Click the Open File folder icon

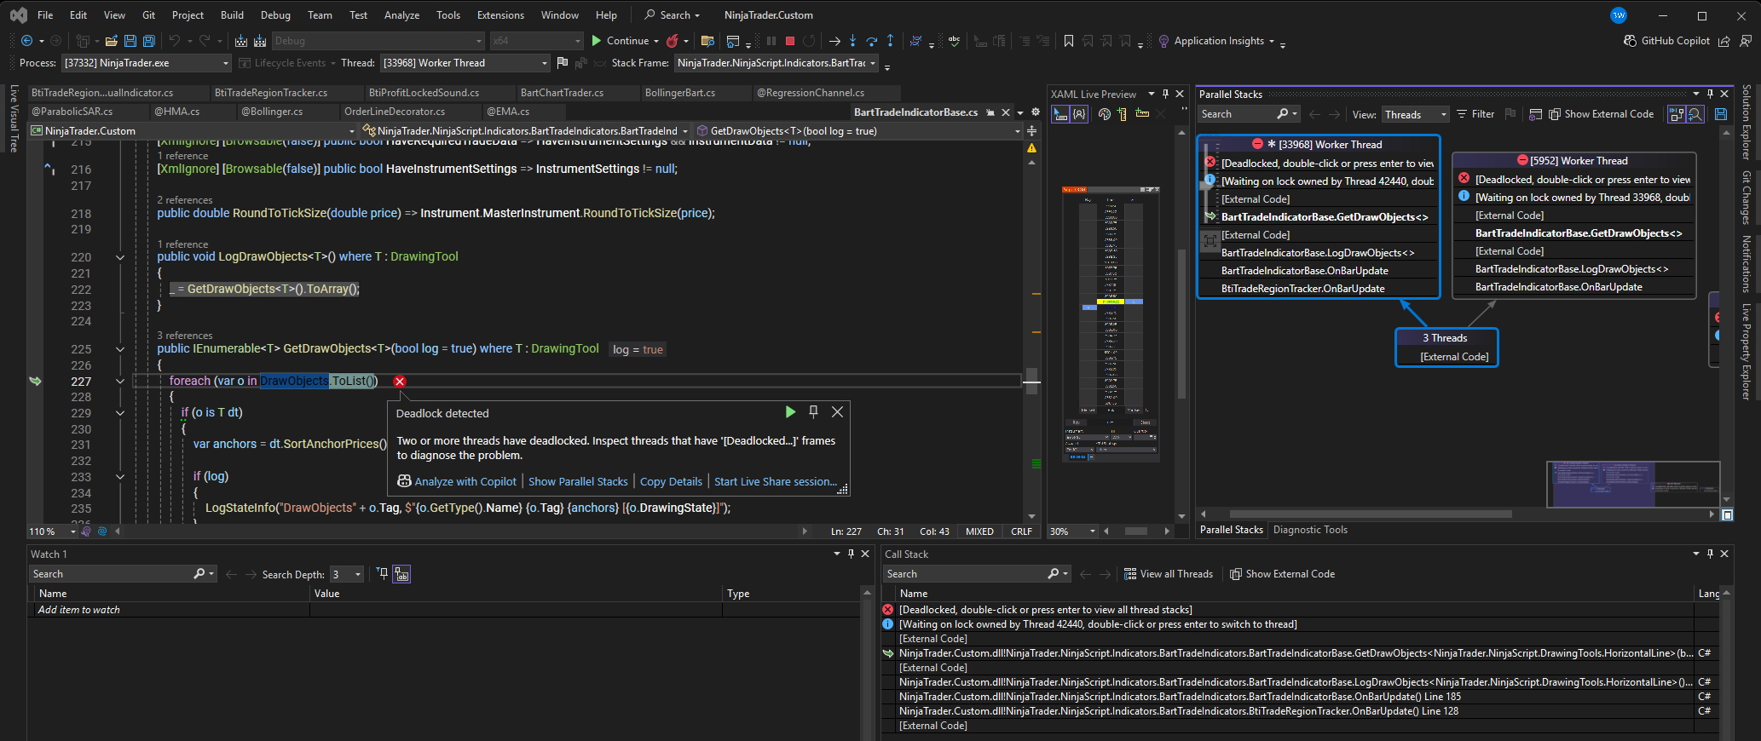click(x=111, y=41)
